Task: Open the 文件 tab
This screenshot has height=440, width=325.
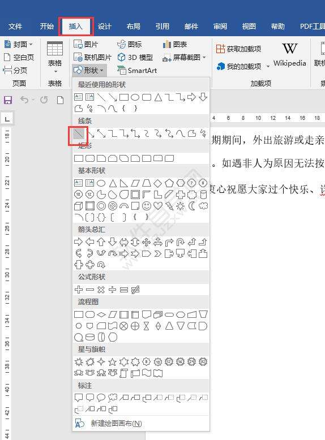Action: 15,27
